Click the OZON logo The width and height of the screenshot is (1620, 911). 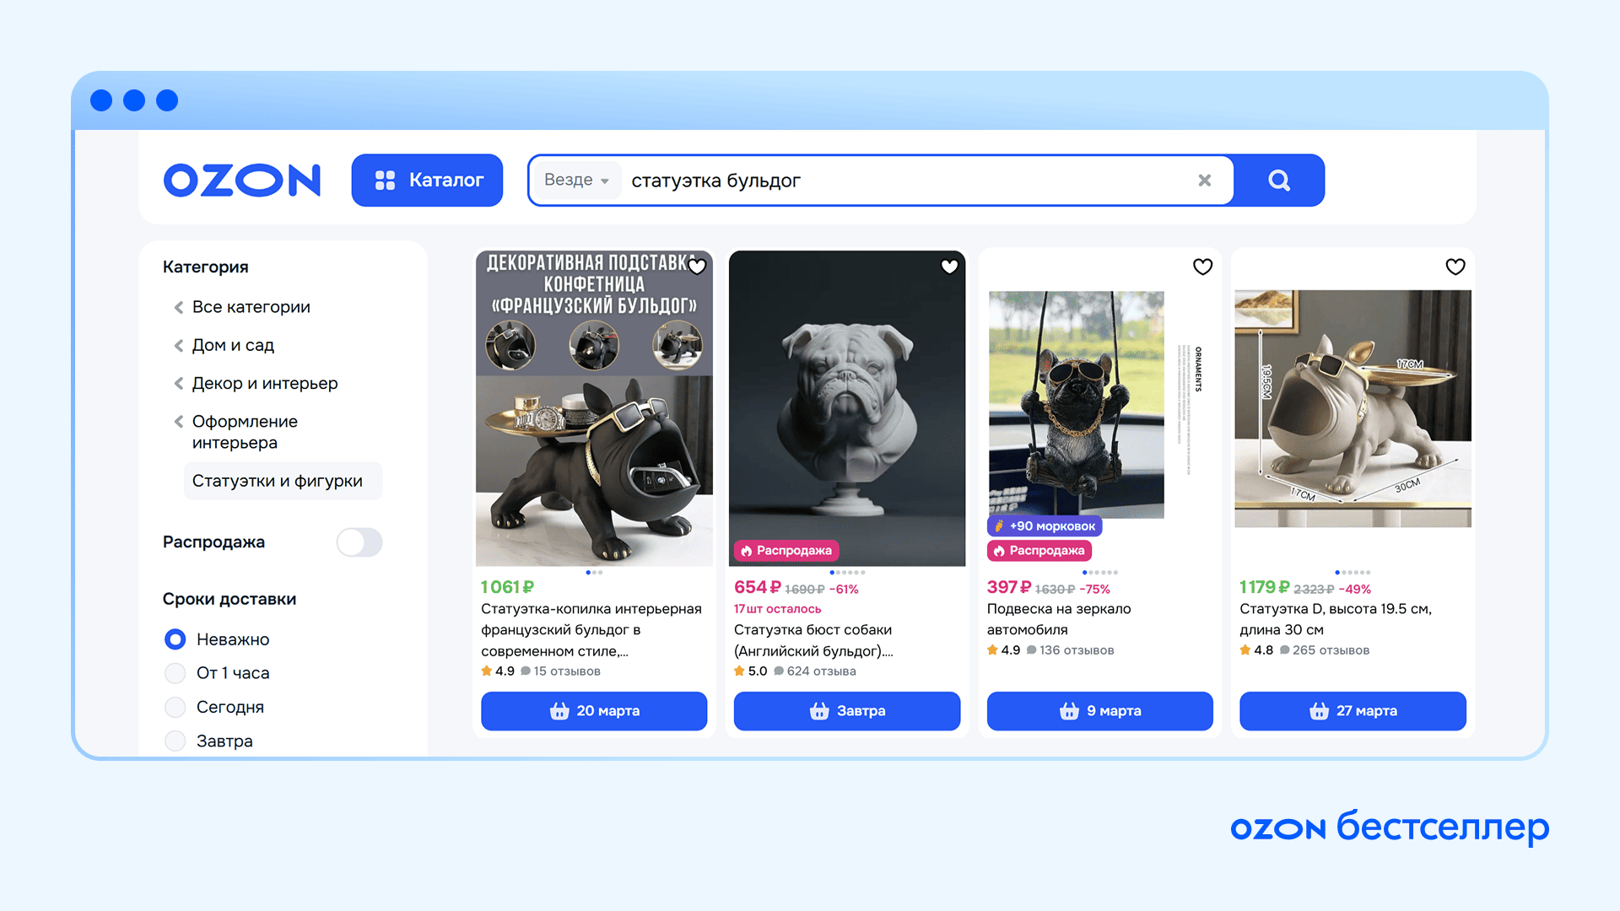(x=242, y=181)
